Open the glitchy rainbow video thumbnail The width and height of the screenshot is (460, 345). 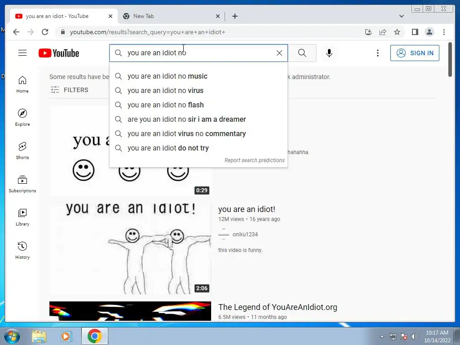pyautogui.click(x=130, y=311)
